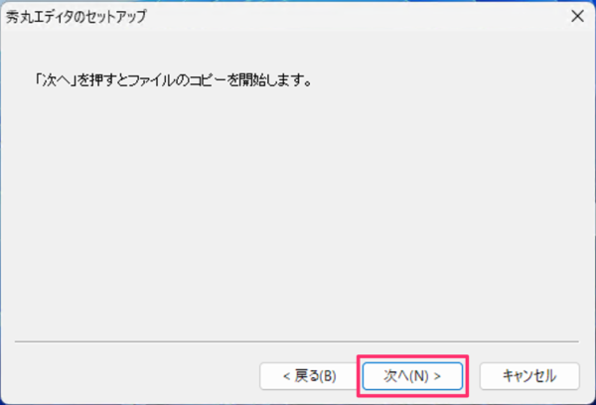596x405 pixels.
Task: Hit the close icon at the window corner
Action: tap(578, 16)
